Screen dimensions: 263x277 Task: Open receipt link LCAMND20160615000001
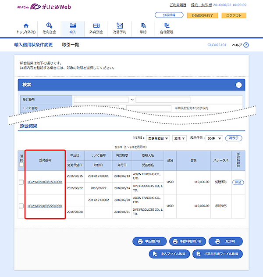pyautogui.click(x=45, y=182)
